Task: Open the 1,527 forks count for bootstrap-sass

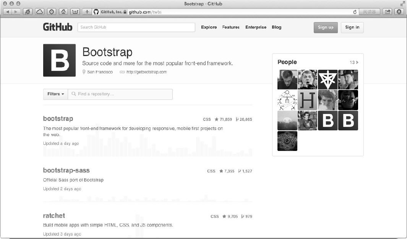Action: click(245, 171)
